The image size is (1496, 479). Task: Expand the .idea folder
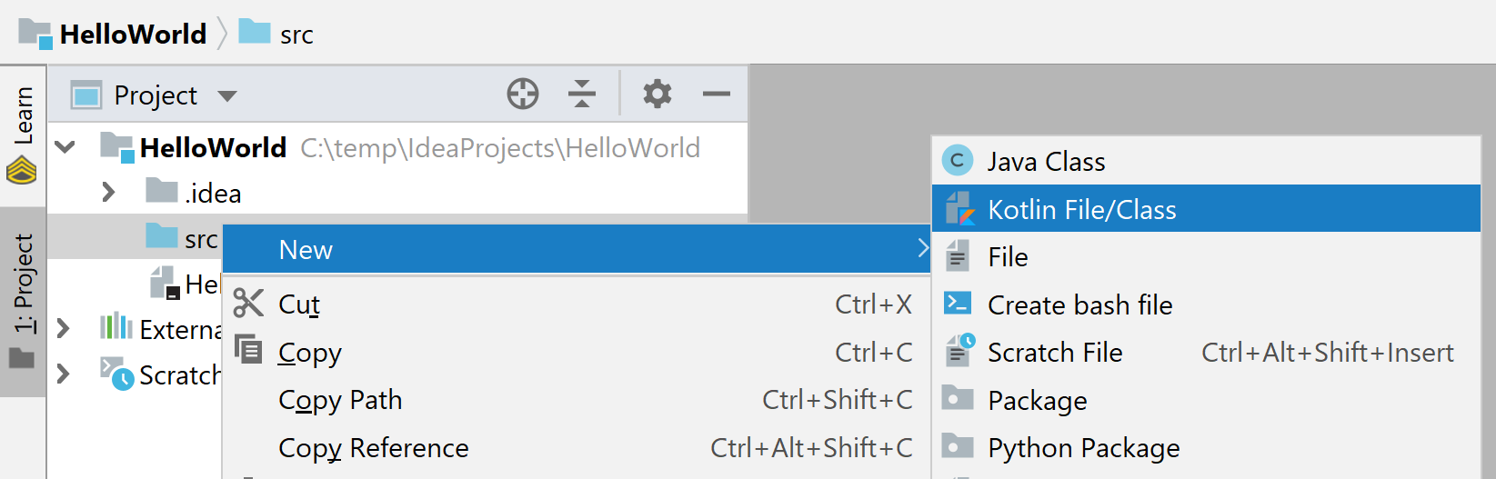point(108,192)
